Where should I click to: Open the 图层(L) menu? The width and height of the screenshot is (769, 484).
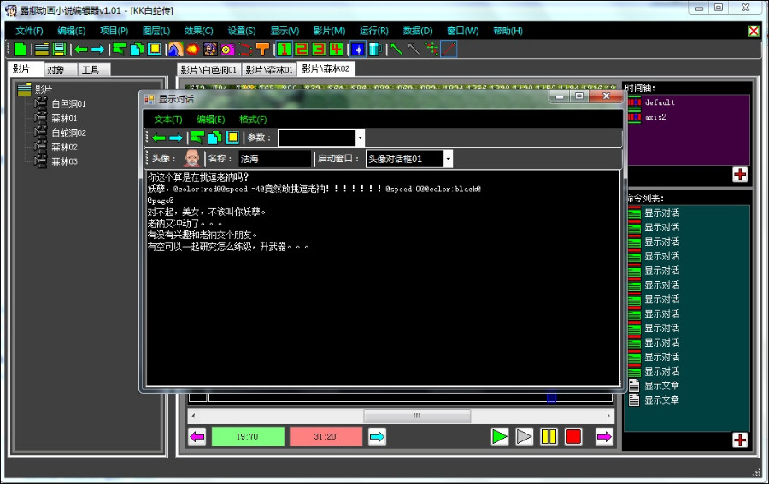point(156,31)
